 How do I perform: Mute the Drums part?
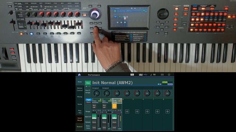coord(114,122)
